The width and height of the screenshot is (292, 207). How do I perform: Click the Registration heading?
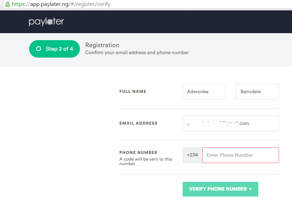[x=102, y=45]
